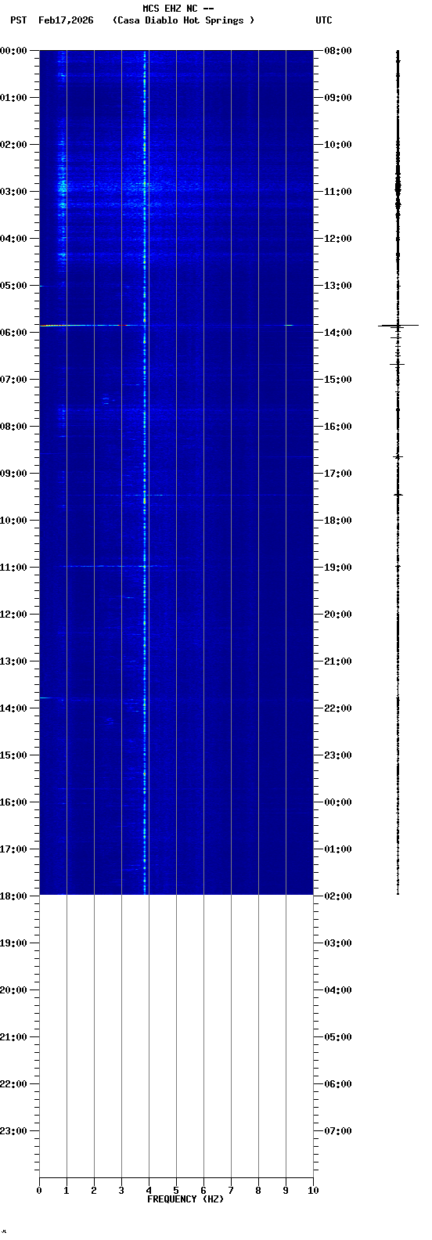Select the '(Casa Diablo Hot Springs )' location text

point(184,20)
